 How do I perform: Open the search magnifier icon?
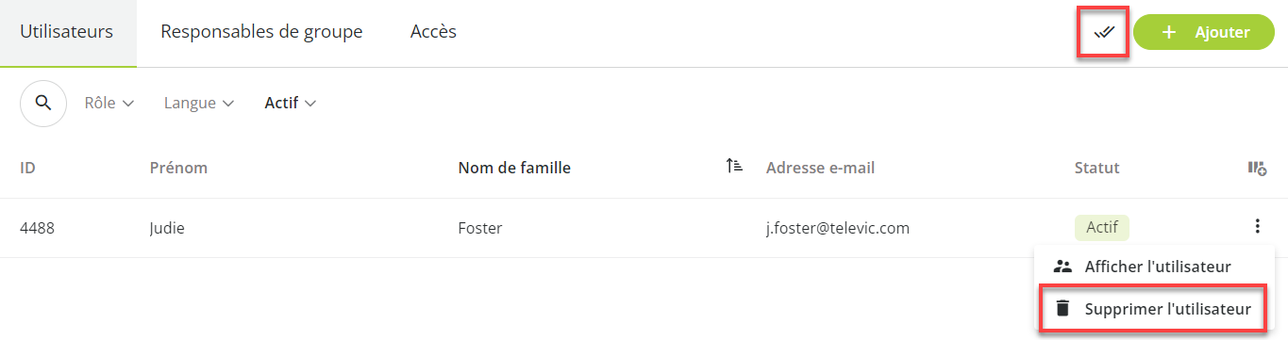coord(43,104)
